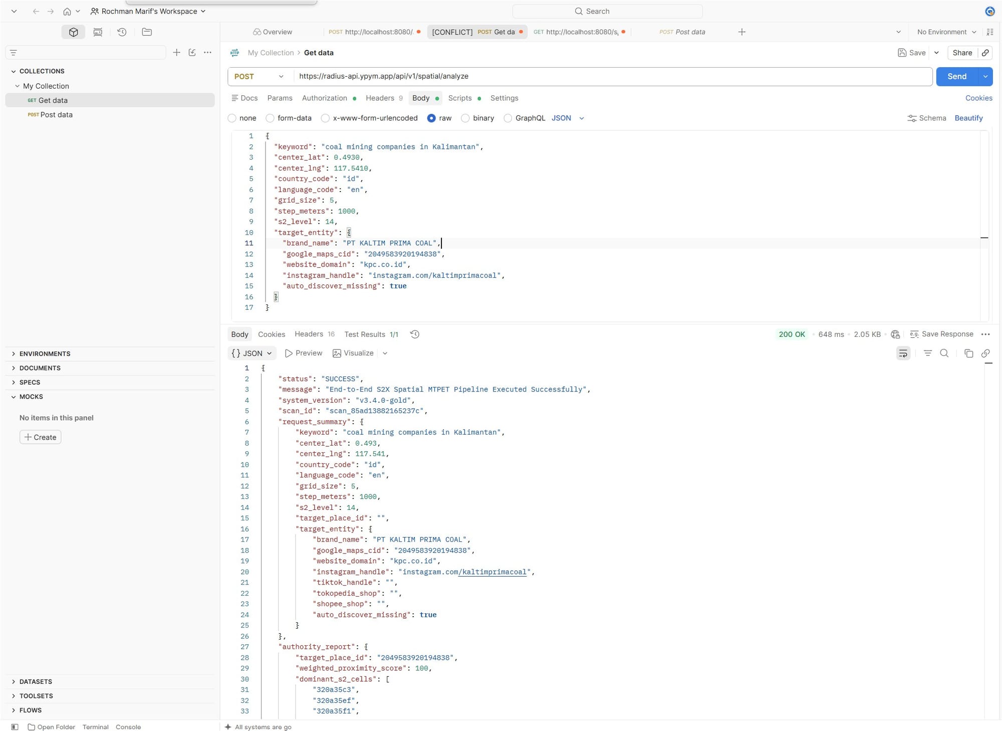Open the No Environment selector
This screenshot has width=1002, height=731.
[x=946, y=32]
